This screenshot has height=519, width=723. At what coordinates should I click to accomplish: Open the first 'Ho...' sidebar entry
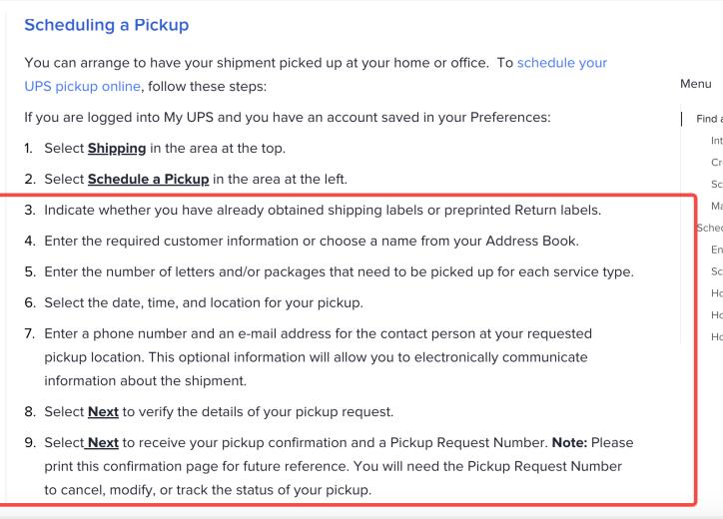point(717,293)
